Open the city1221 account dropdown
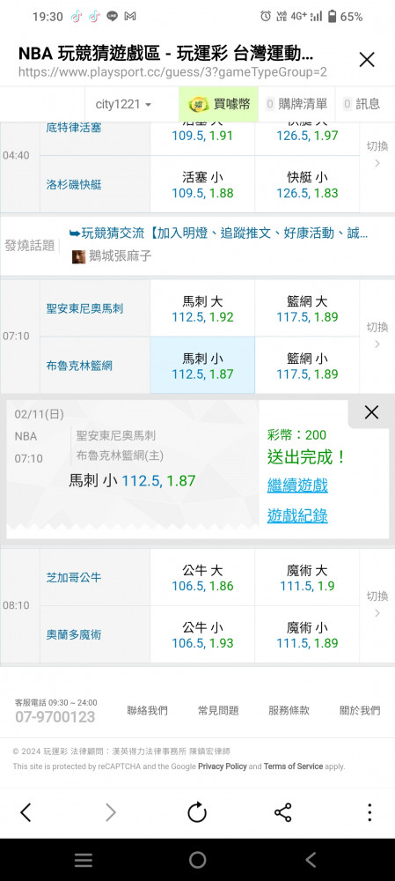Screen dimensions: 395x881 pyautogui.click(x=123, y=104)
